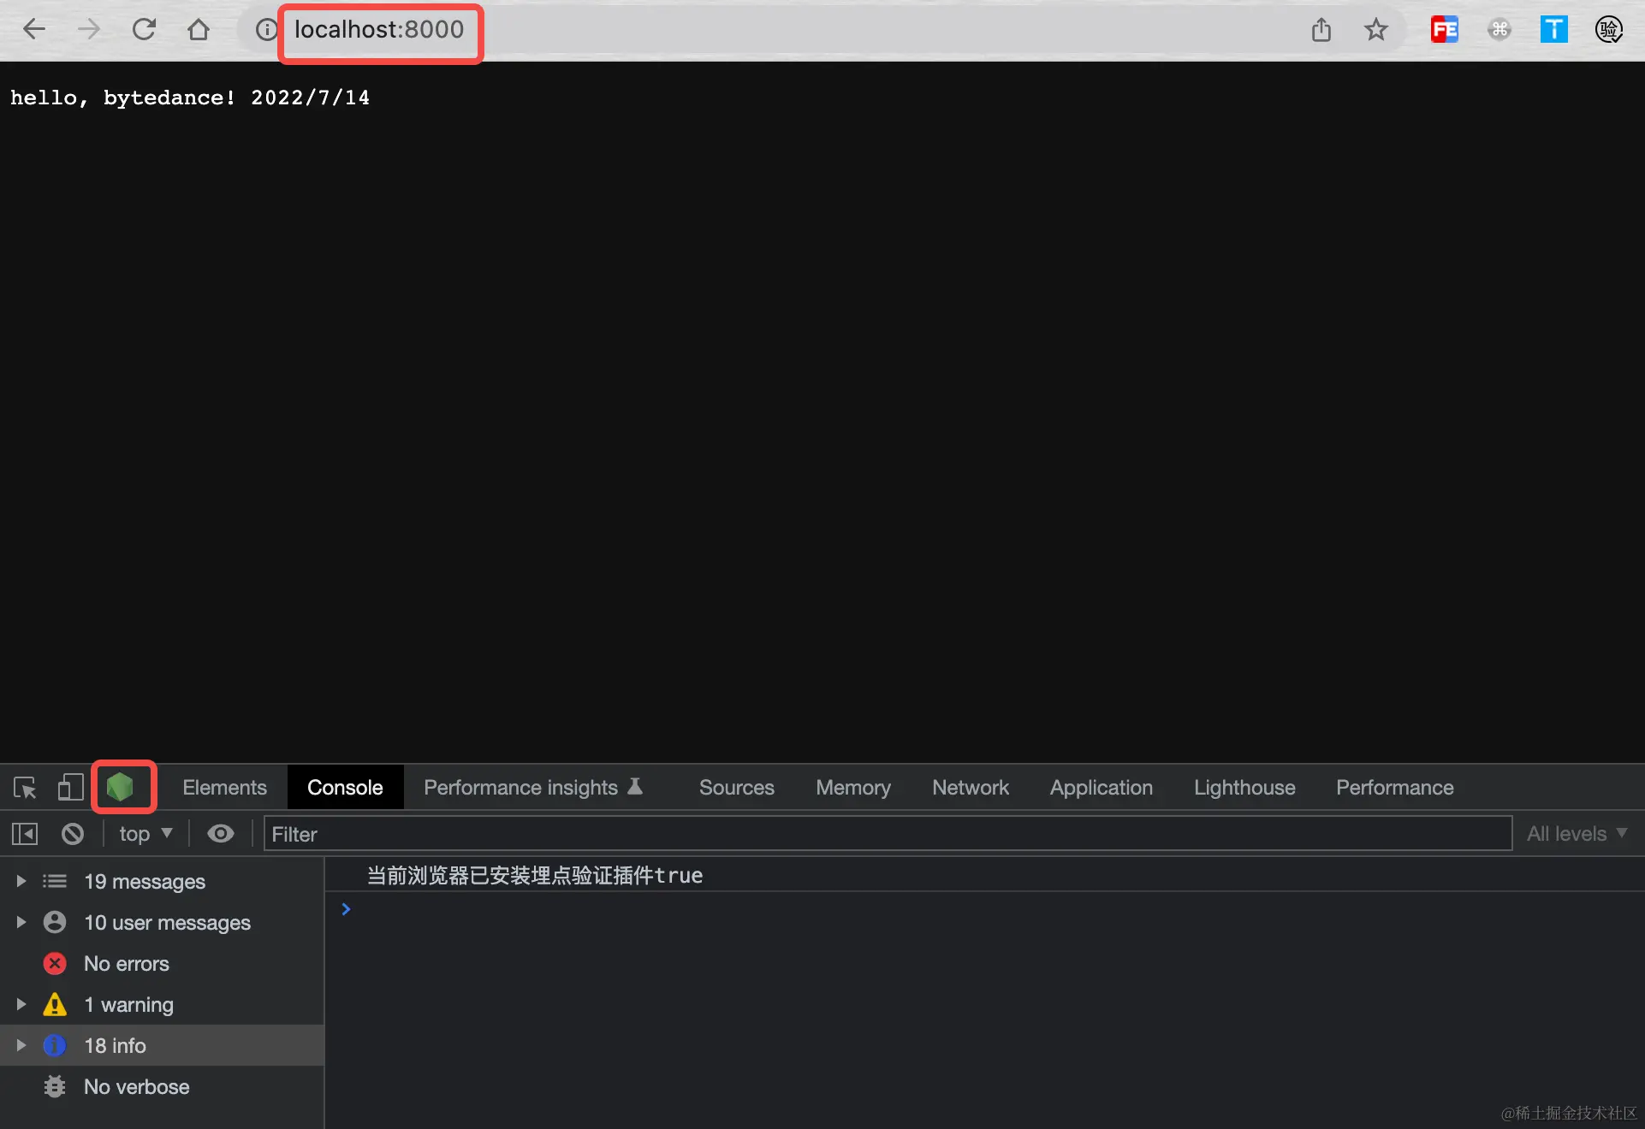The image size is (1645, 1129).
Task: Open the top context dropdown
Action: click(145, 834)
